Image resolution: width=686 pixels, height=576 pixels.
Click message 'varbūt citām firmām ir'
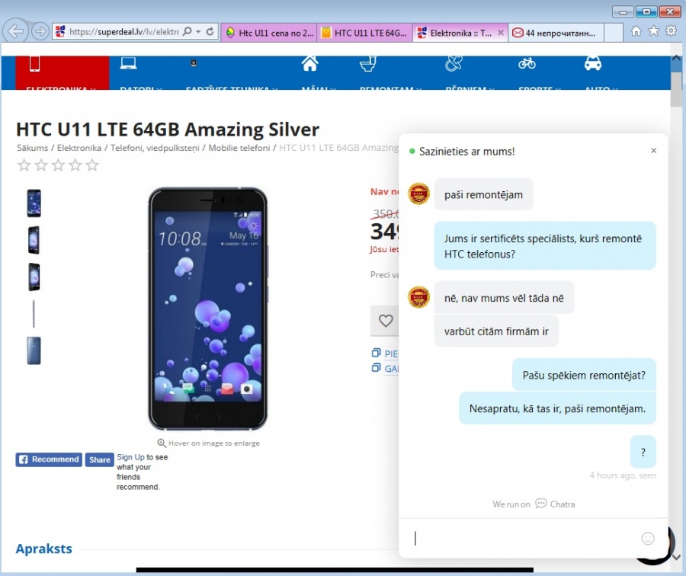coord(496,331)
